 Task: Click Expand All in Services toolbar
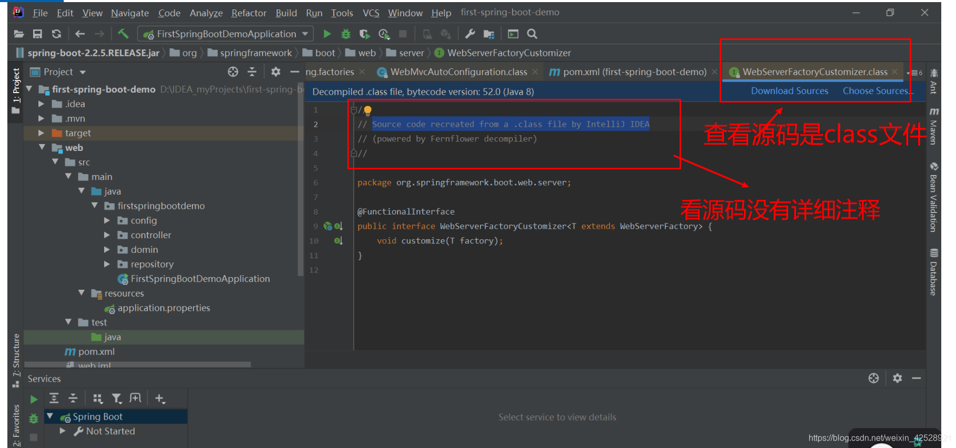click(x=54, y=398)
